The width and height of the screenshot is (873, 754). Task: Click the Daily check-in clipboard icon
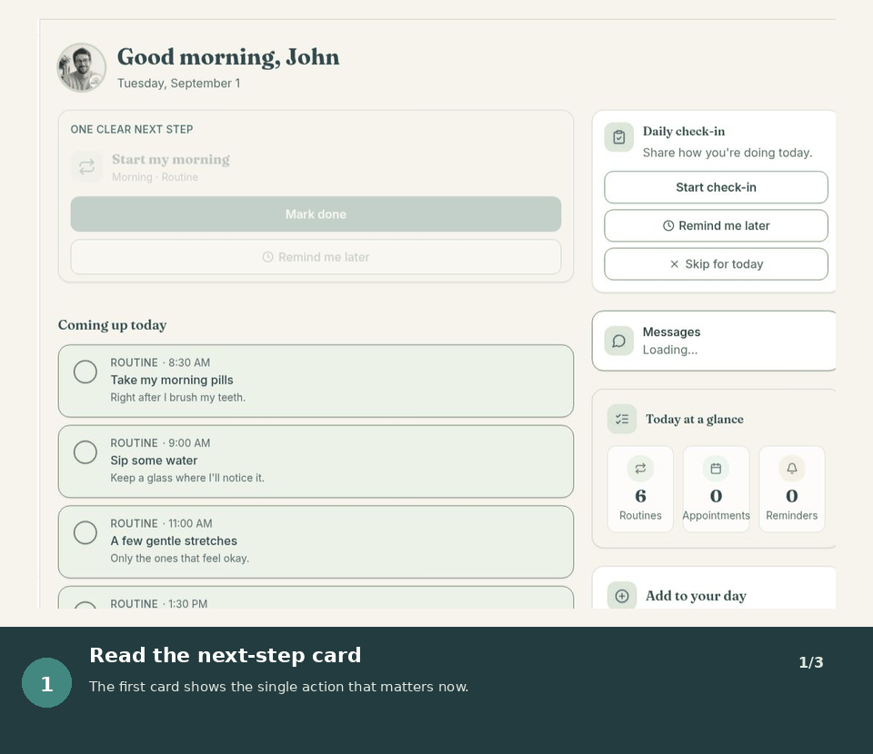(x=619, y=137)
